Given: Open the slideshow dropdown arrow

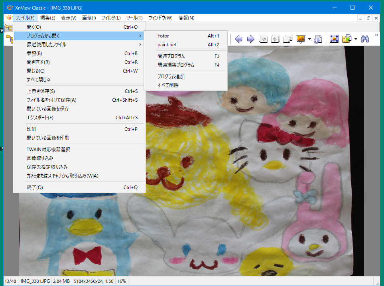Looking at the screenshot, I should 309,39.
